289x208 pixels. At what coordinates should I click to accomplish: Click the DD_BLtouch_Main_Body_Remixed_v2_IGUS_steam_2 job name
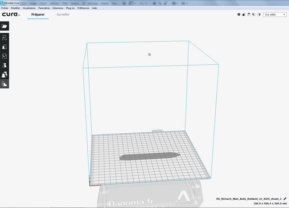tap(249, 199)
